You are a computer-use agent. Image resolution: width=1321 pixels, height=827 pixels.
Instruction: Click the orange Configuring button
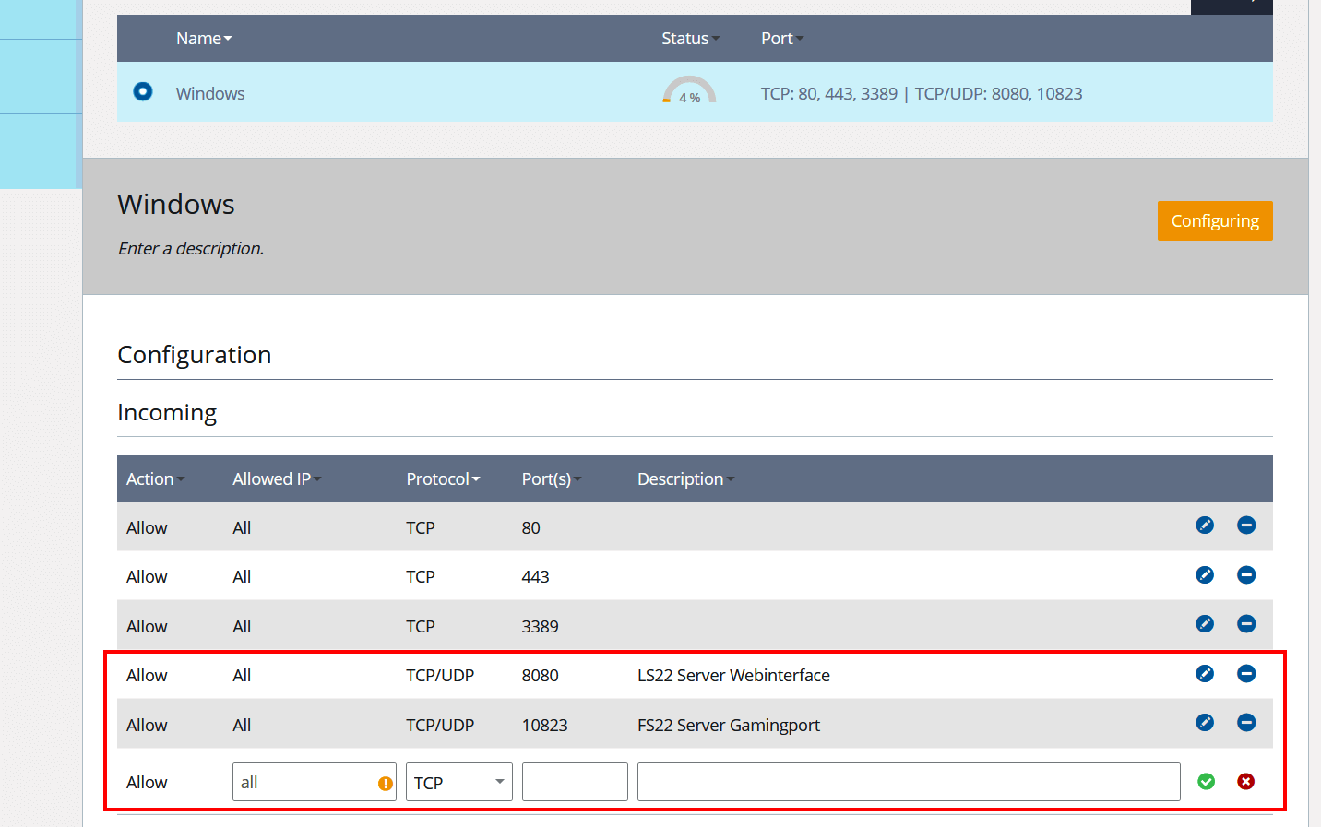point(1215,220)
